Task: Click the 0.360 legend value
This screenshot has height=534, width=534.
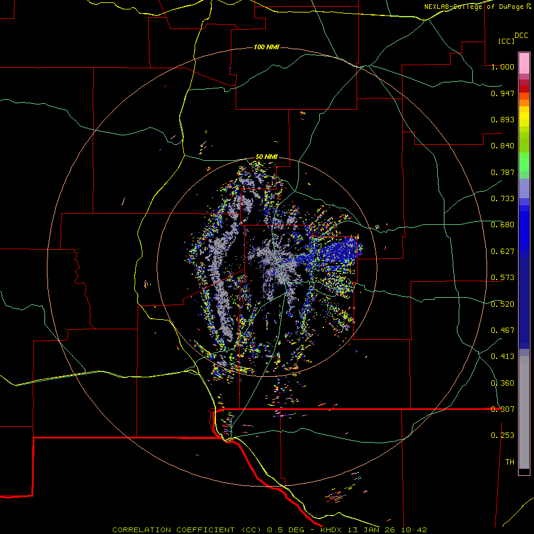Action: coord(503,383)
